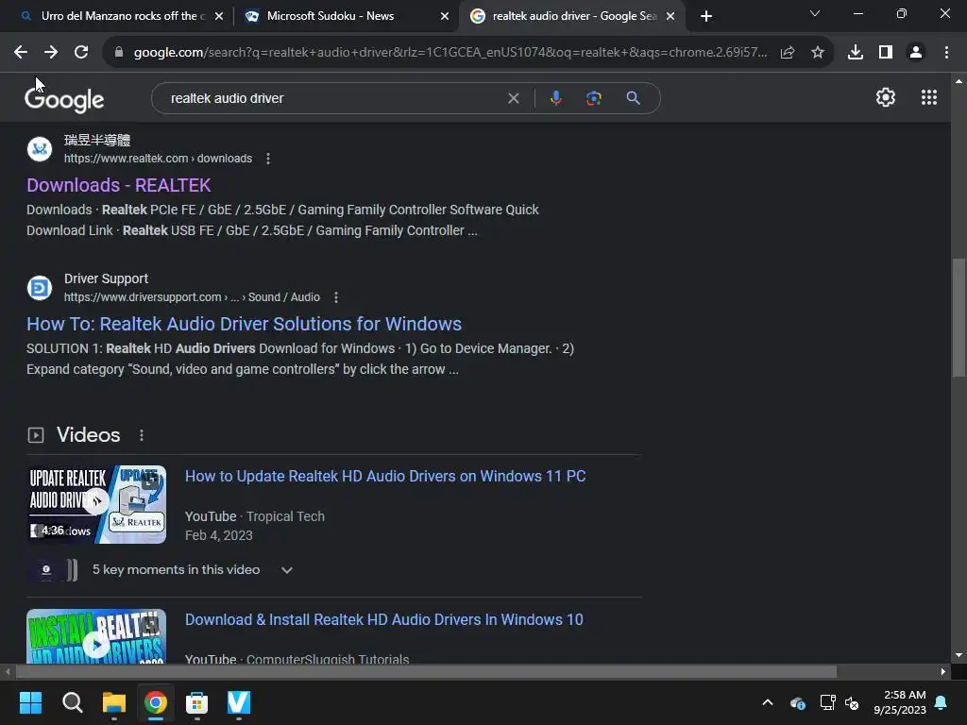
Task: Click the vertical scrollbar thumb
Action: click(x=959, y=317)
